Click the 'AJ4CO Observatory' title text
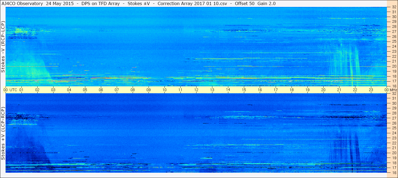 pos(22,3)
